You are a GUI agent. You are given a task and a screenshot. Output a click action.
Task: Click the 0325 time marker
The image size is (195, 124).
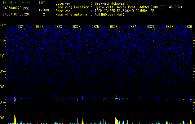click(x=95, y=27)
